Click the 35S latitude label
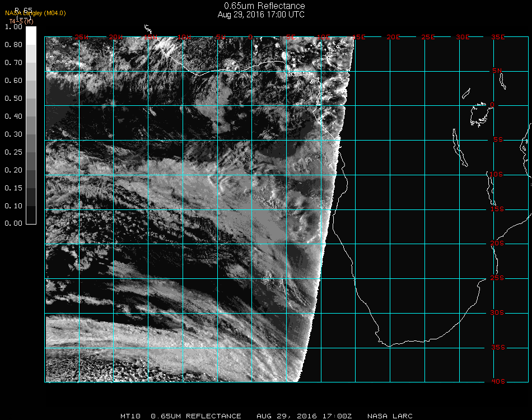 click(498, 347)
